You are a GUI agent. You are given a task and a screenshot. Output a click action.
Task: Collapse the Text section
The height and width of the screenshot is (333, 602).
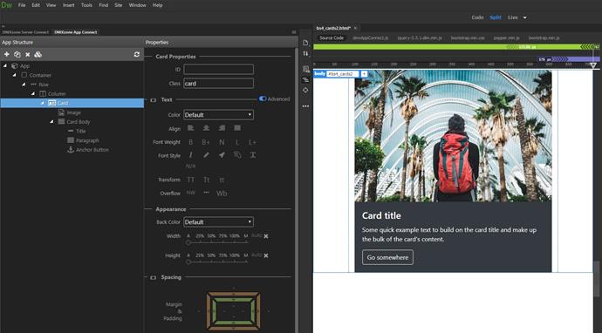154,100
